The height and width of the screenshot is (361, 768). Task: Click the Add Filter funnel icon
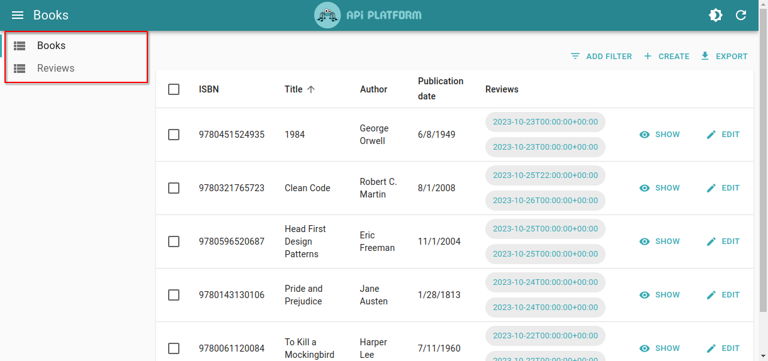(575, 56)
